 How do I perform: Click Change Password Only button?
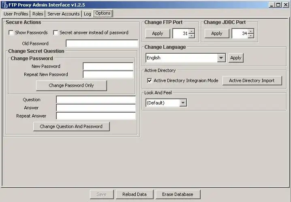[x=71, y=85]
